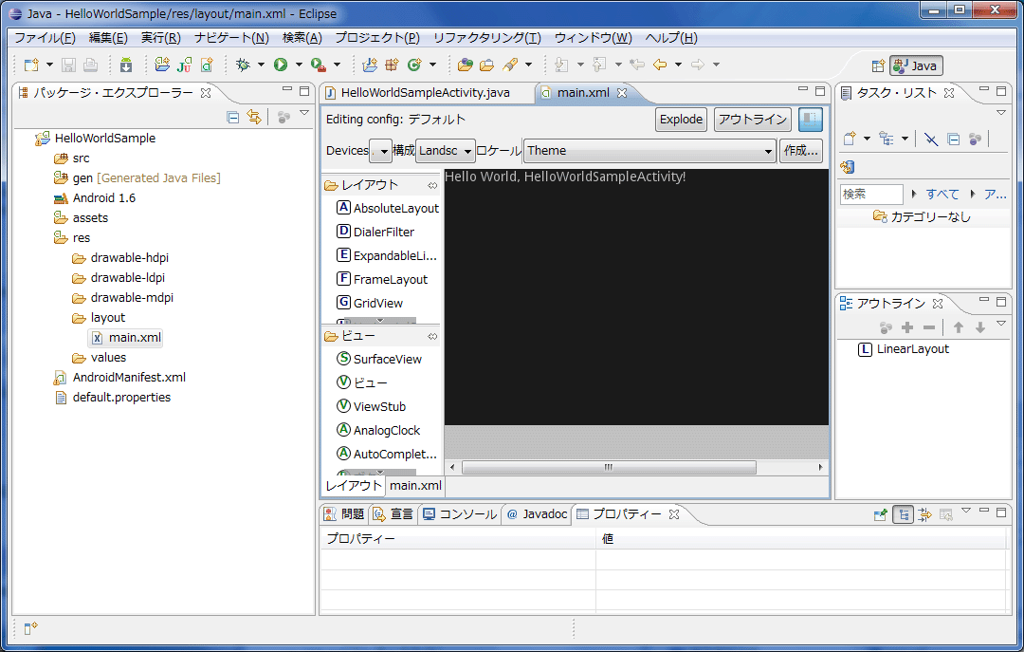Screen dimensions: 1024x652
Task: Click the Collapse All icon in Task List
Action: pos(954,139)
